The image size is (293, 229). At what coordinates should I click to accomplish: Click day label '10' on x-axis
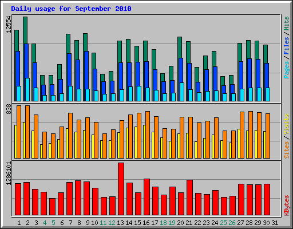click(94, 223)
